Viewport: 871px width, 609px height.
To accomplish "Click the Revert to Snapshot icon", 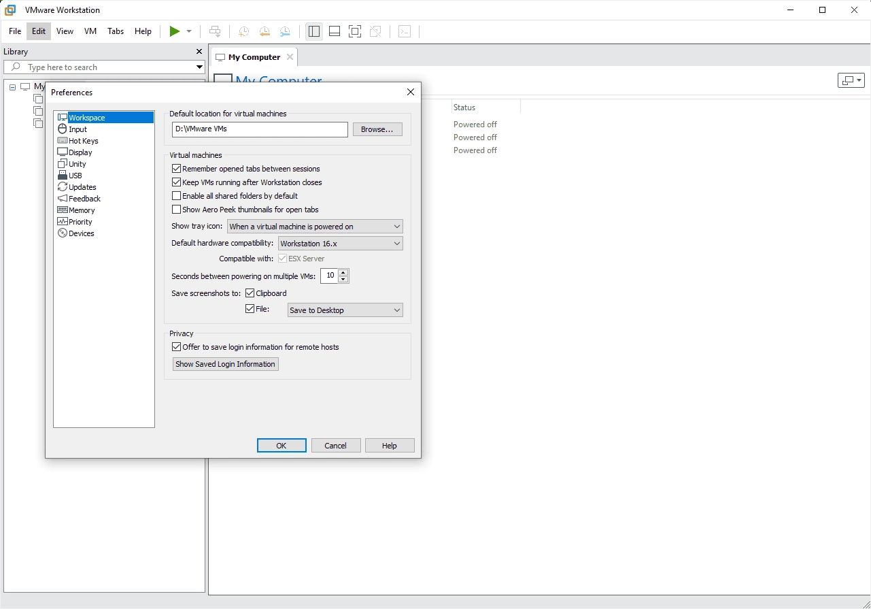I will [x=264, y=31].
